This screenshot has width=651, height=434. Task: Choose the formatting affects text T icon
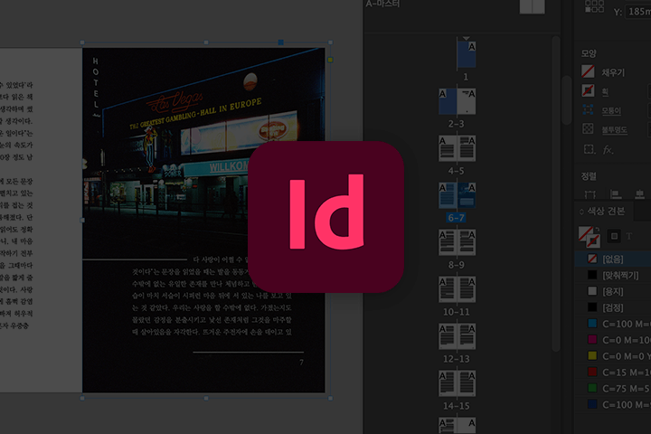pyautogui.click(x=629, y=236)
